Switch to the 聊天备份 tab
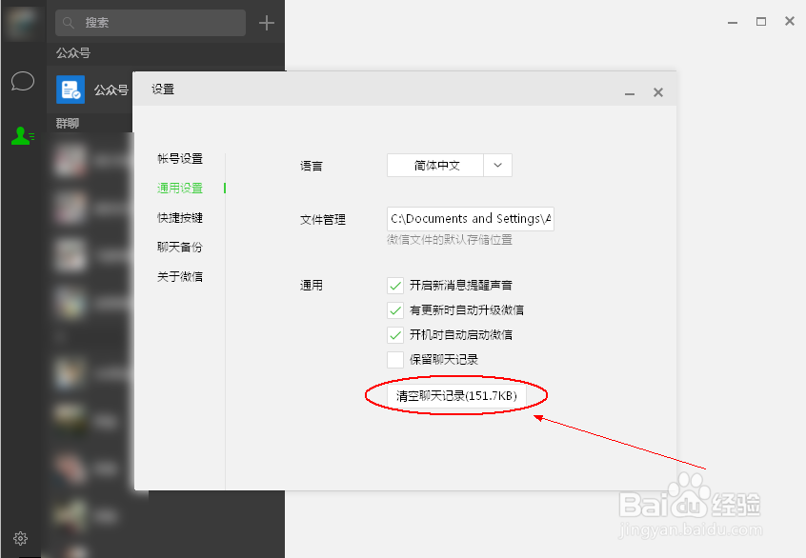Viewport: 806px width, 558px height. [x=180, y=248]
